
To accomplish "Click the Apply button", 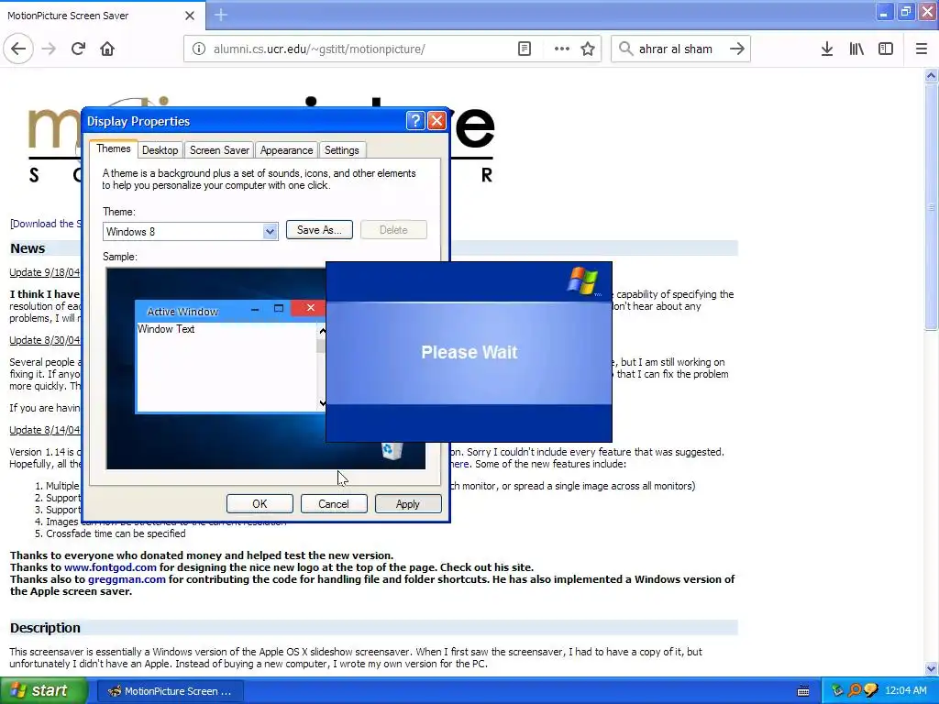I will tap(408, 504).
